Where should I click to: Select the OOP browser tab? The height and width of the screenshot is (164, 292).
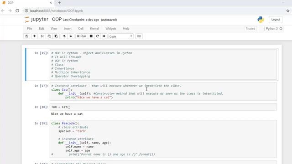[27, 3]
